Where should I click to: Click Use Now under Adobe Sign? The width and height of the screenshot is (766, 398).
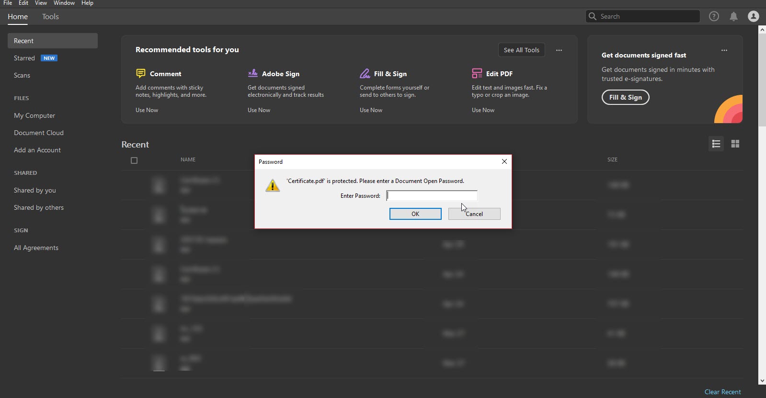(x=259, y=110)
